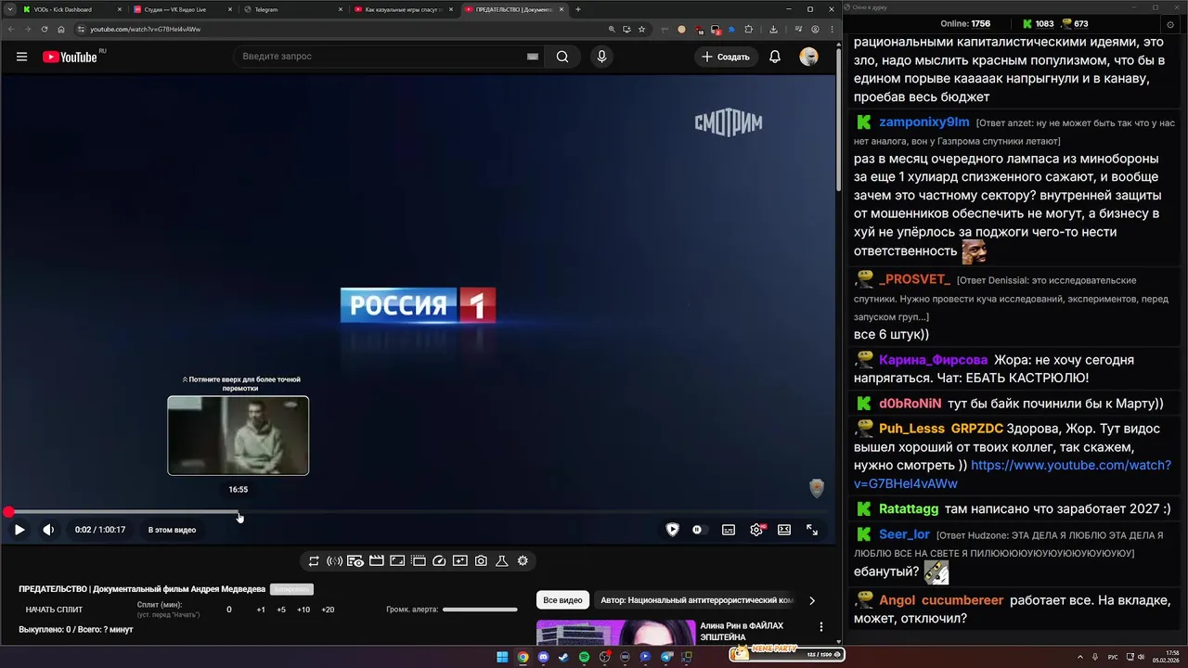Show hidden system tray icons
Viewport: 1188px width, 668px height.
click(x=1080, y=657)
